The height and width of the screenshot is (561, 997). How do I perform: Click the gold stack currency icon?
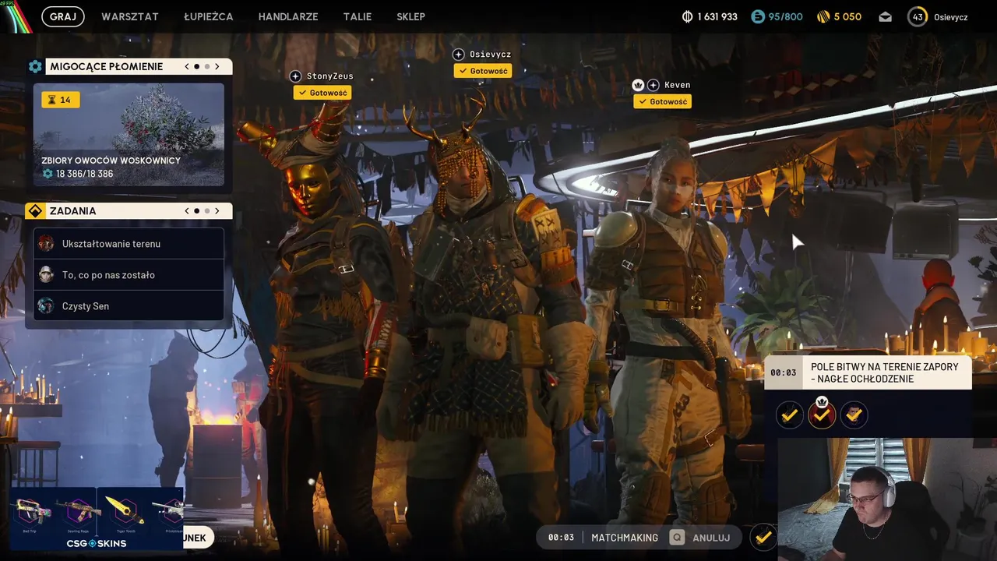tap(823, 16)
